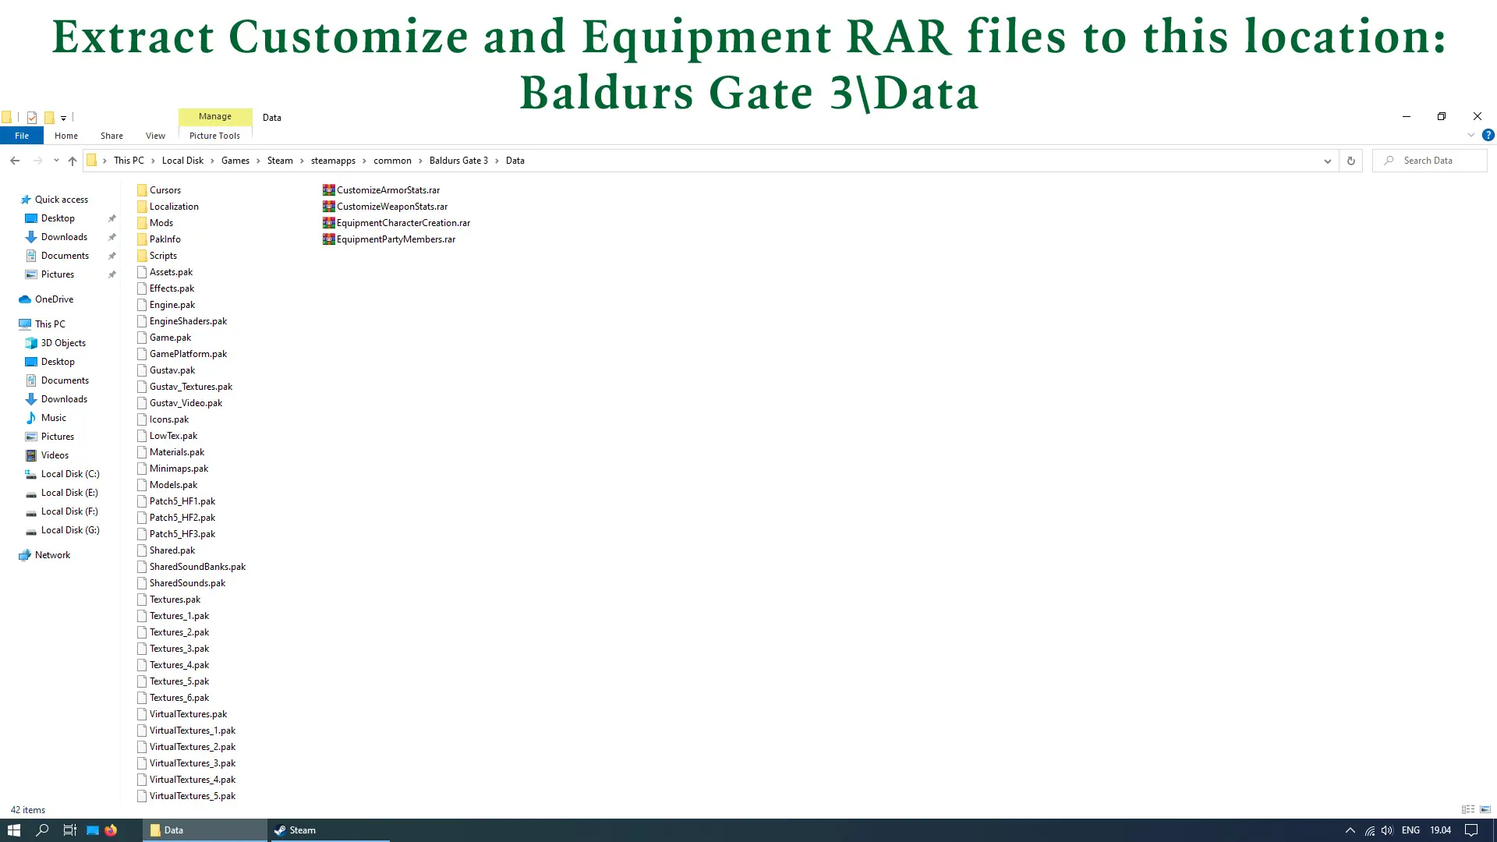The width and height of the screenshot is (1497, 842).
Task: Select the Mods folder icon
Action: tap(142, 223)
